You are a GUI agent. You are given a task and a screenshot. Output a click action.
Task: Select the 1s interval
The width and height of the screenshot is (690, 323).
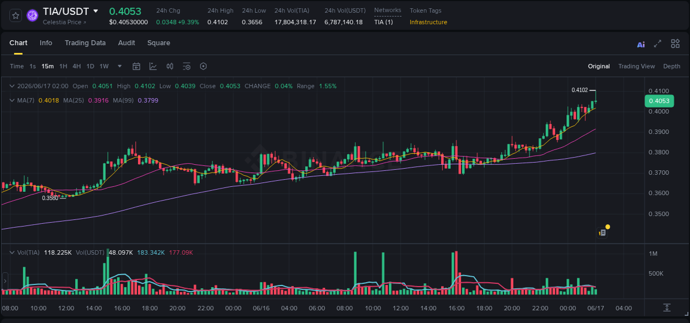(x=33, y=66)
